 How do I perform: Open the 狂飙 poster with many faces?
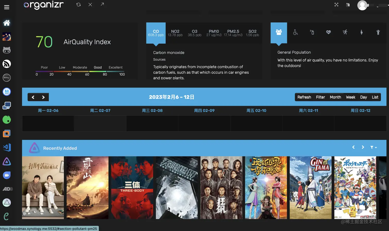[221, 188]
